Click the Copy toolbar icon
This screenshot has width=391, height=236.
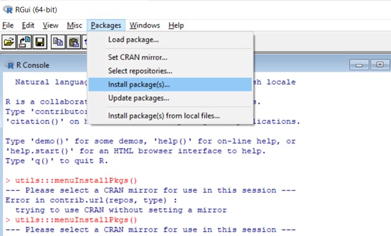click(58, 42)
